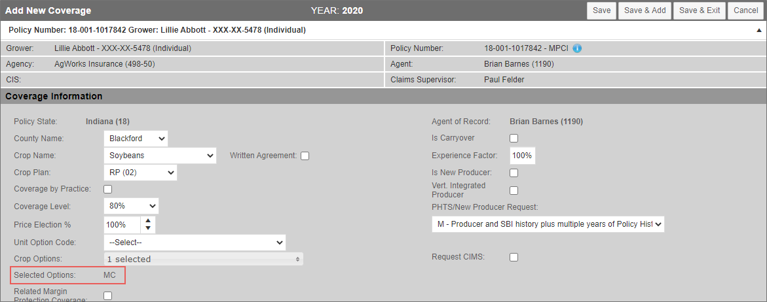Image resolution: width=767 pixels, height=302 pixels.
Task: Click policy number 18-001-1017842 - MPCI text
Action: (x=527, y=48)
